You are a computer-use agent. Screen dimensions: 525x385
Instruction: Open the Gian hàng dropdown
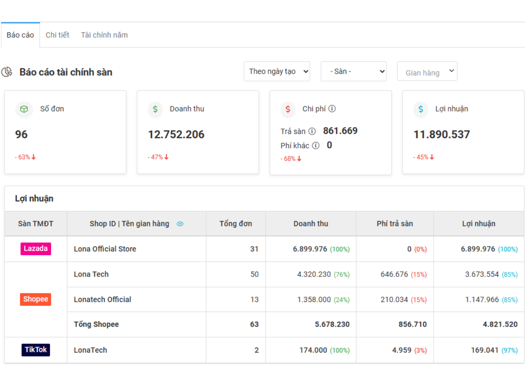(x=427, y=72)
